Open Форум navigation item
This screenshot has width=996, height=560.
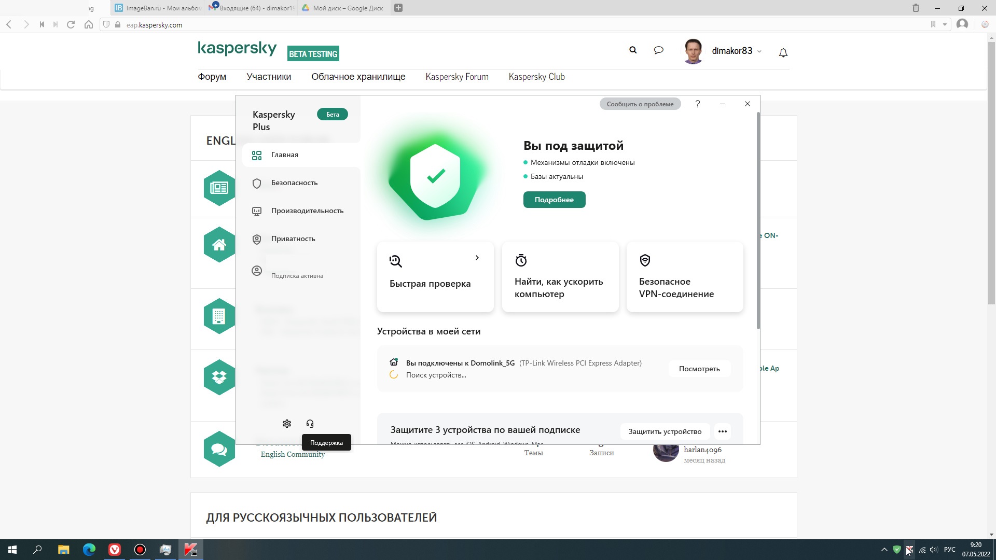[x=212, y=77]
